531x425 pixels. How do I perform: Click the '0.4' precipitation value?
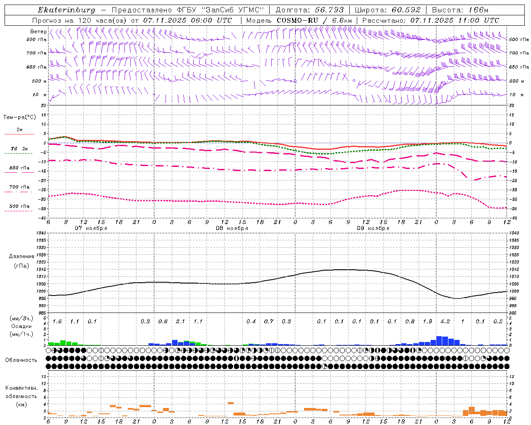click(251, 322)
